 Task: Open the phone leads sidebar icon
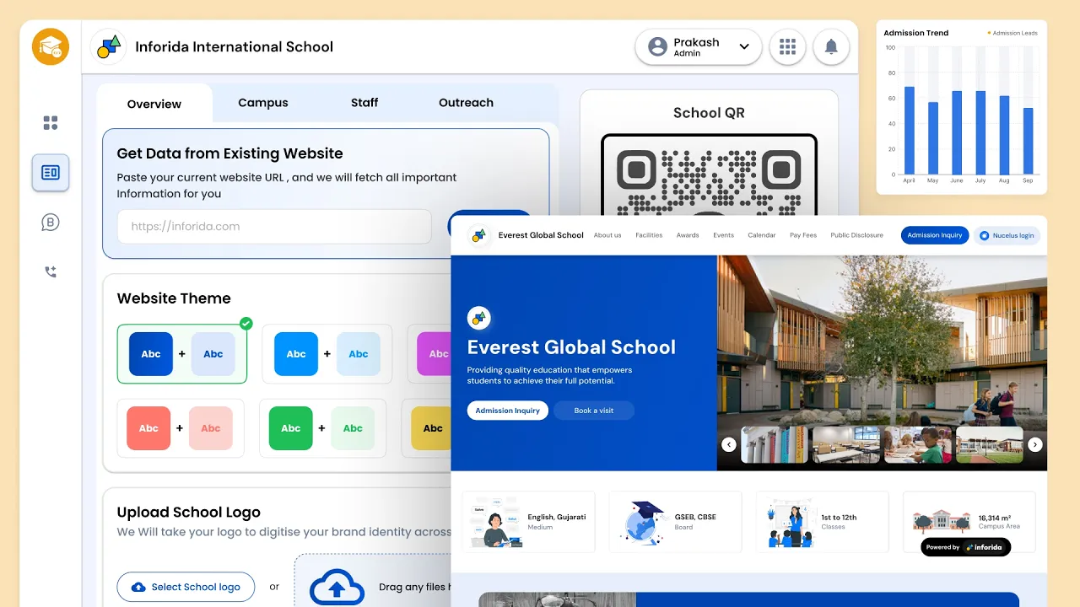(51, 271)
